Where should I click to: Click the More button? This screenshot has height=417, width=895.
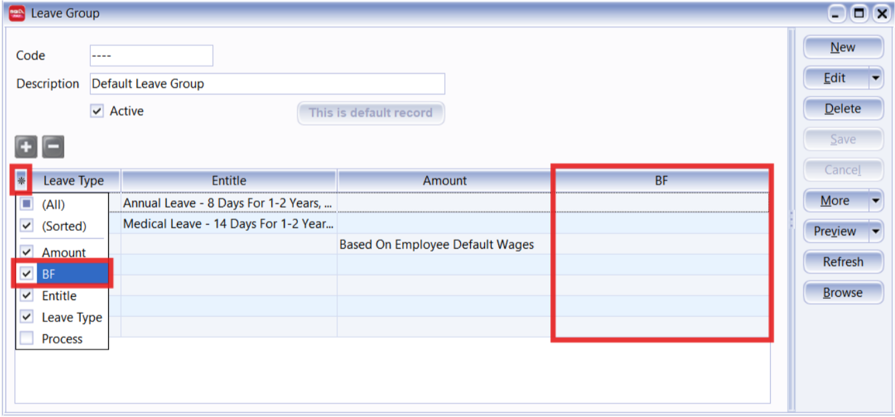click(836, 201)
